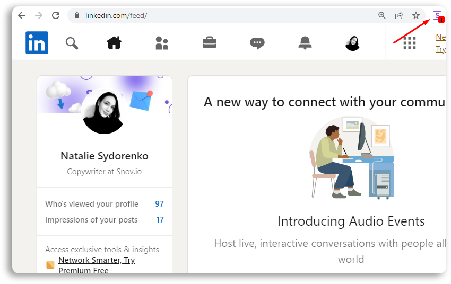The width and height of the screenshot is (451, 284).
Task: Open the Work apps grid icon
Action: (410, 43)
